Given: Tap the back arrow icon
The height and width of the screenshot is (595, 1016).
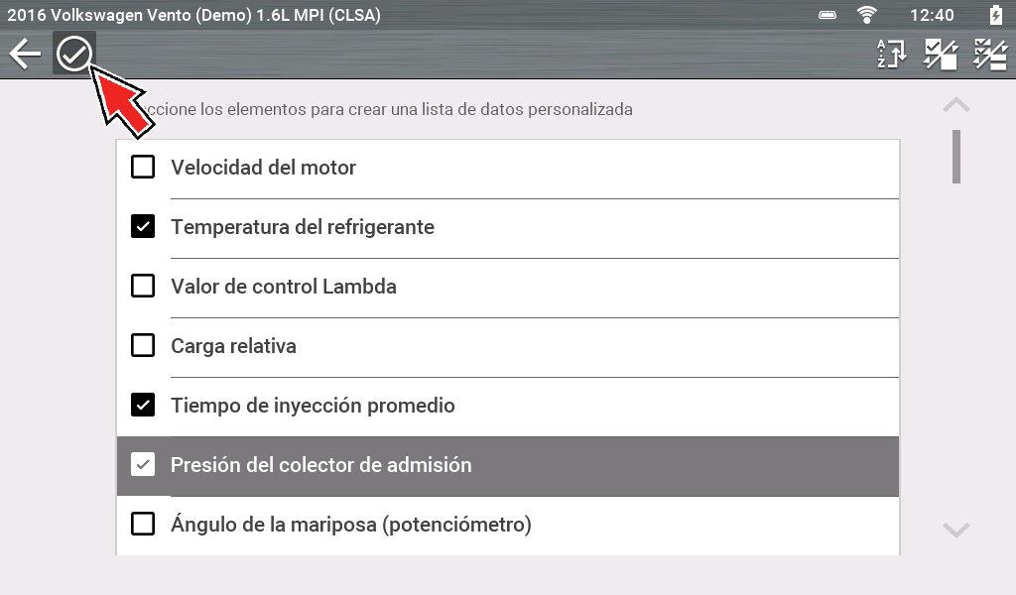Looking at the screenshot, I should click(24, 55).
